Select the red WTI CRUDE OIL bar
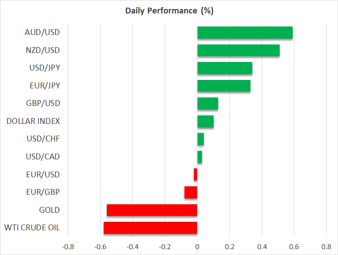This screenshot has width=338, height=255. point(150,228)
